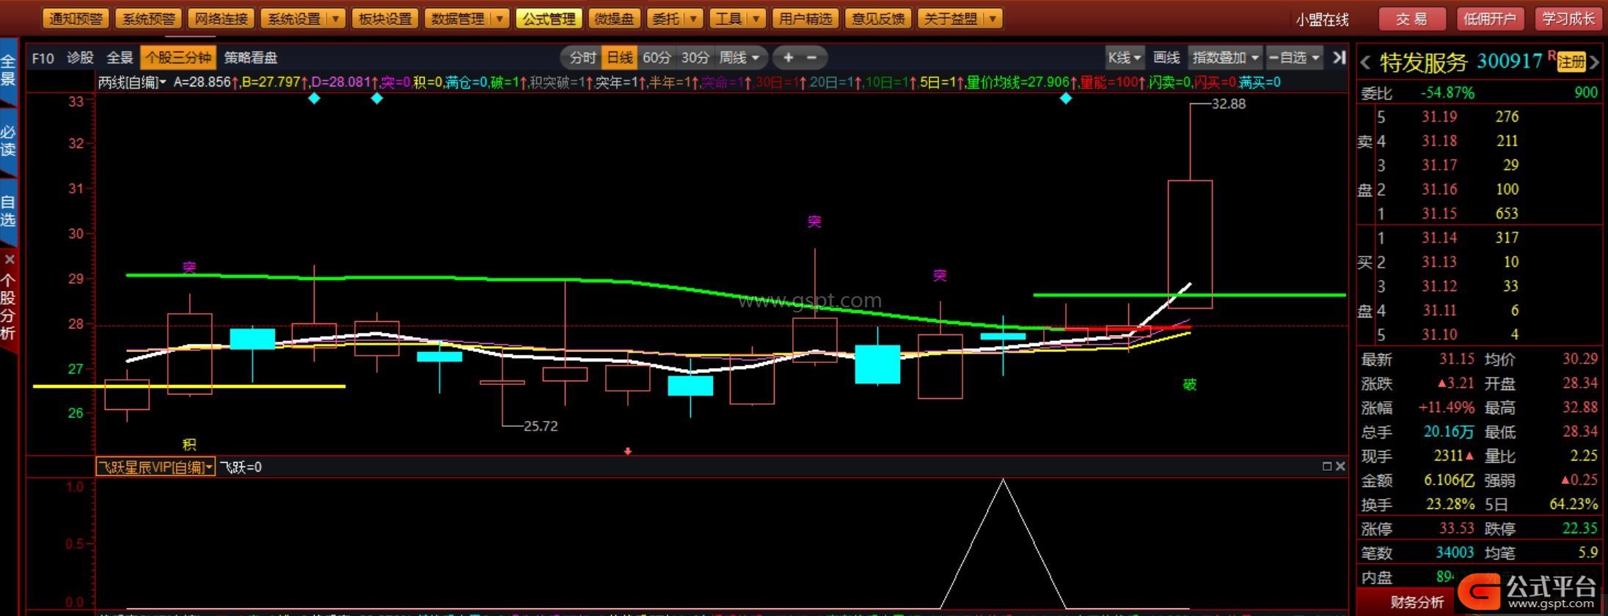
Task: Click the sell 5 price 31.19
Action: (x=1439, y=117)
